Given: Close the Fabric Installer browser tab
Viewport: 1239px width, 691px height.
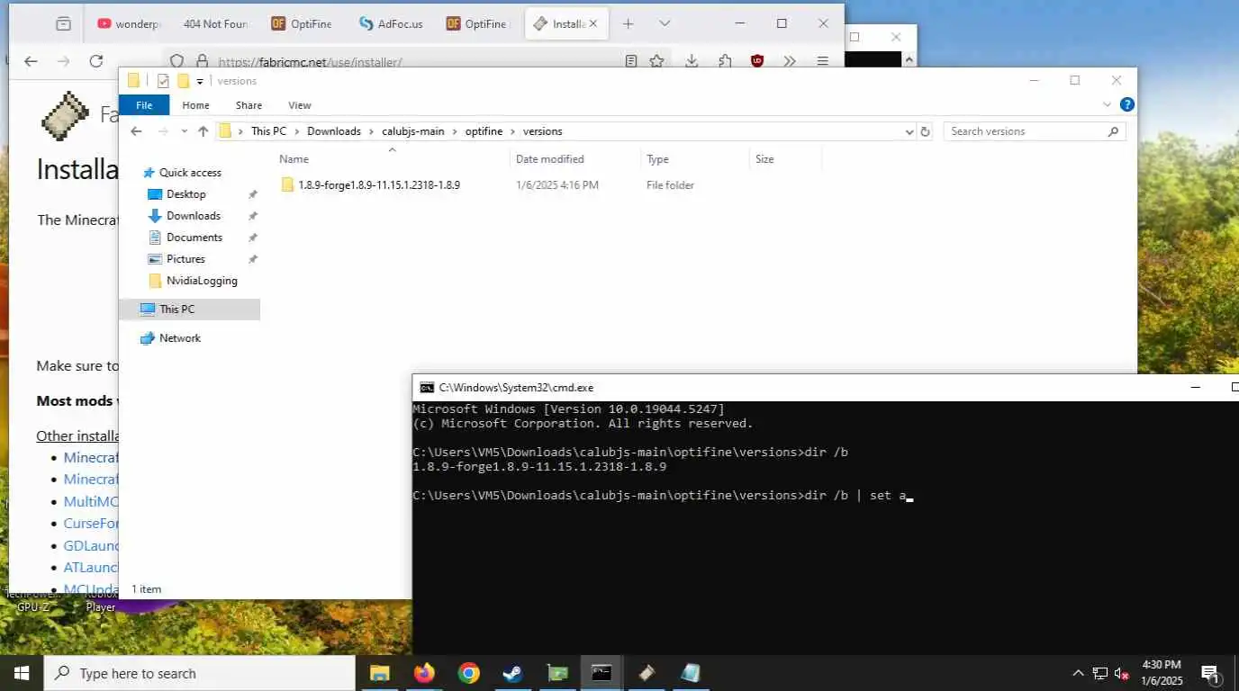Looking at the screenshot, I should pos(594,24).
